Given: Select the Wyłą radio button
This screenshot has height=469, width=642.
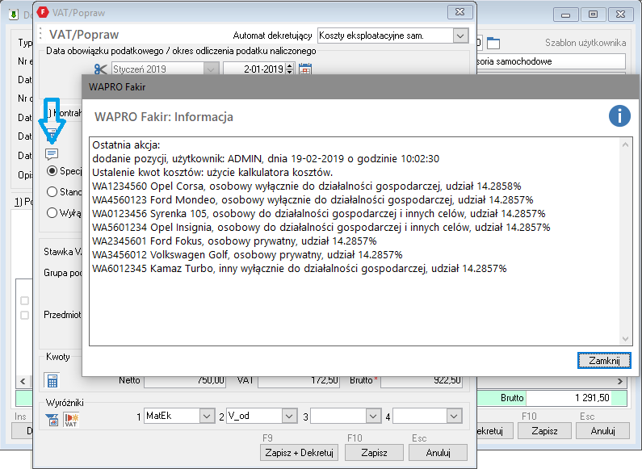Looking at the screenshot, I should [x=52, y=213].
